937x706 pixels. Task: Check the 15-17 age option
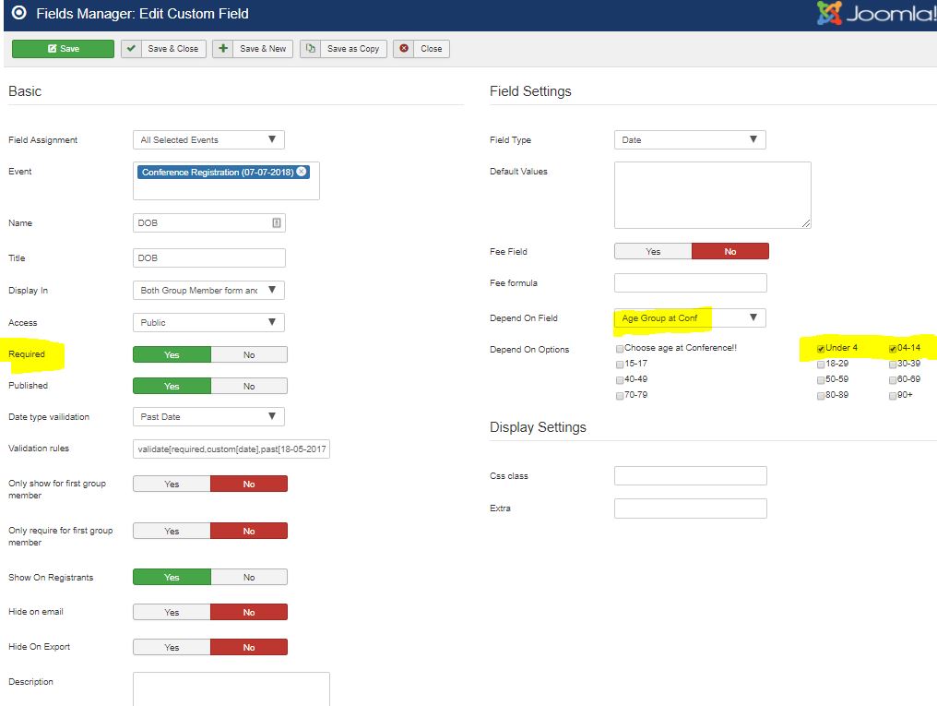click(620, 365)
